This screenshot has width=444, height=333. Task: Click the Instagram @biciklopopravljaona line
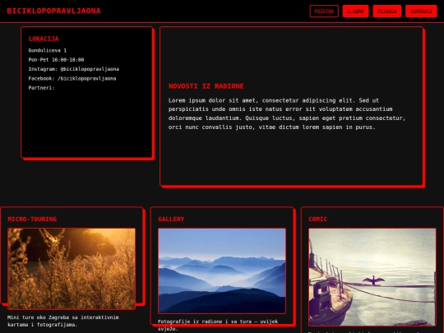coord(74,69)
